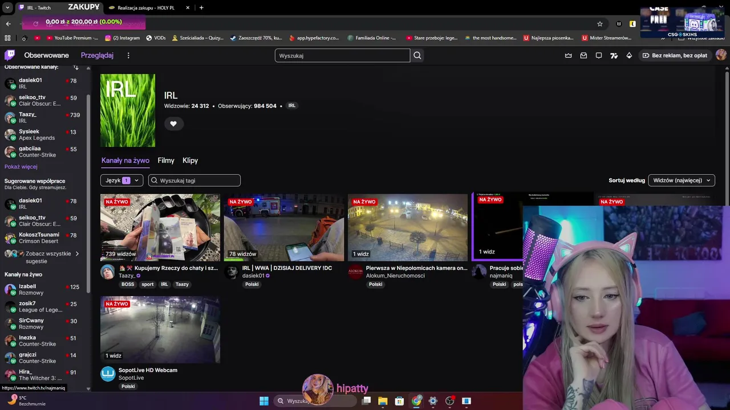The image size is (730, 410).
Task: Follow IRL category with heart button
Action: click(173, 124)
